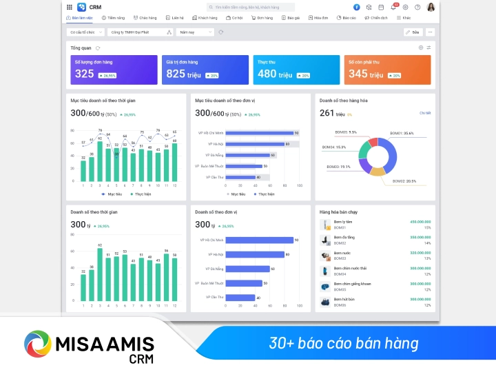Refresh the Tổng quan section
Image resolution: width=496 pixels, height=372 pixels.
click(98, 48)
